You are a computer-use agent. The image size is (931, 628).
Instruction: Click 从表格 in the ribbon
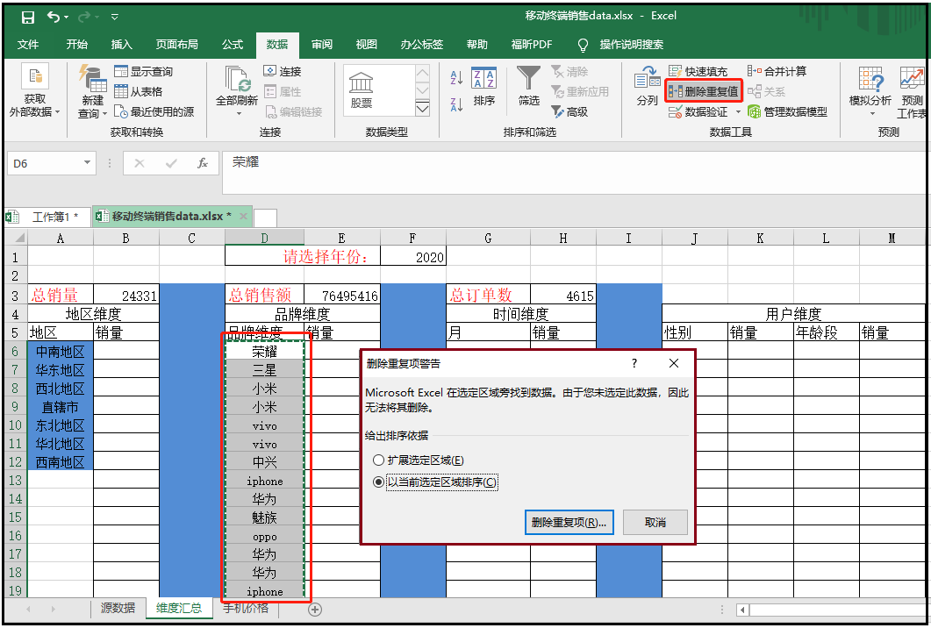[x=139, y=91]
